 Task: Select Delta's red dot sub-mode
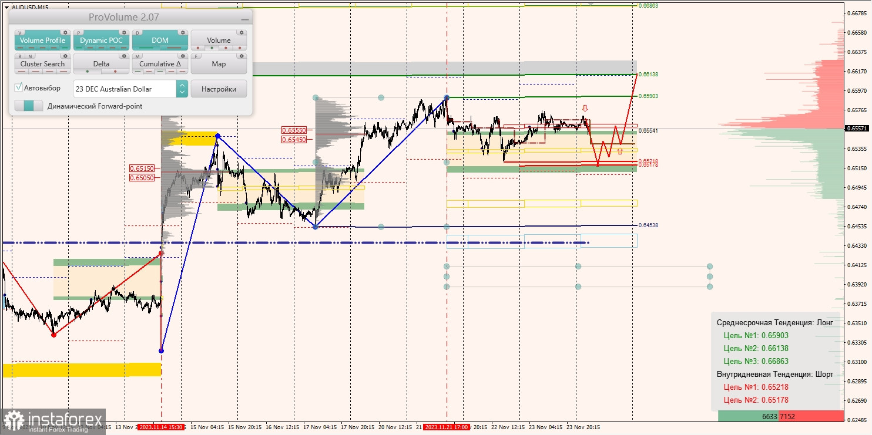[x=115, y=72]
